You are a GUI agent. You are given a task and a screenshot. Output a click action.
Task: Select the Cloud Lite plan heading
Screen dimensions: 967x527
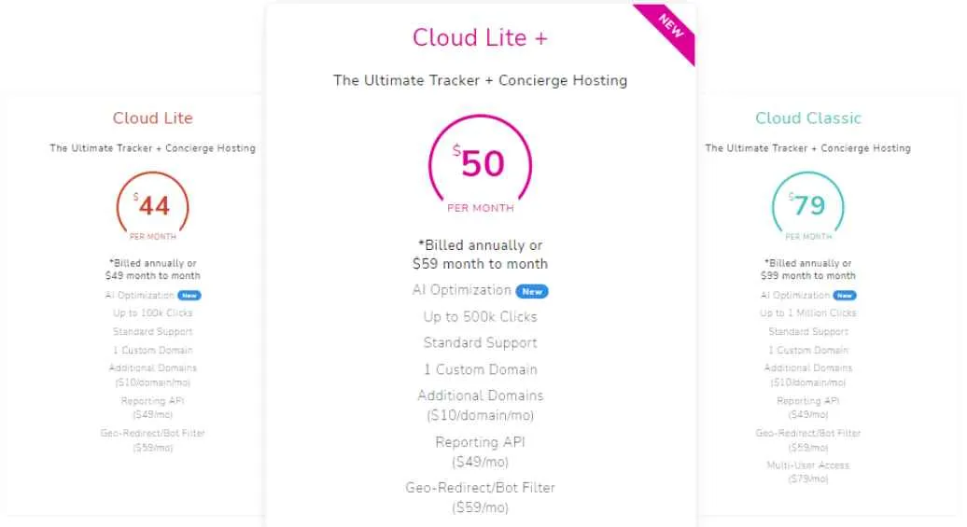(153, 118)
